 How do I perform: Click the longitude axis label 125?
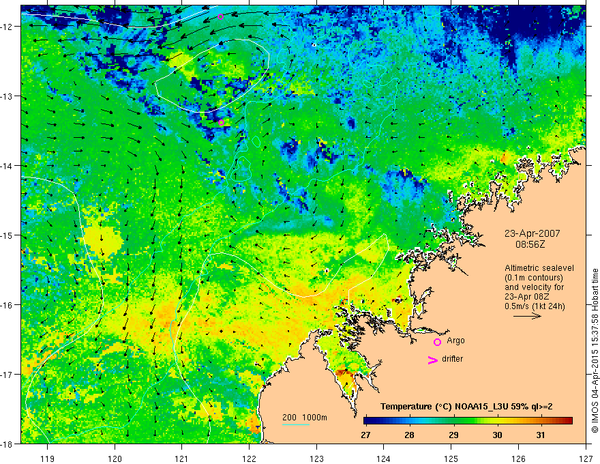pos(451,459)
